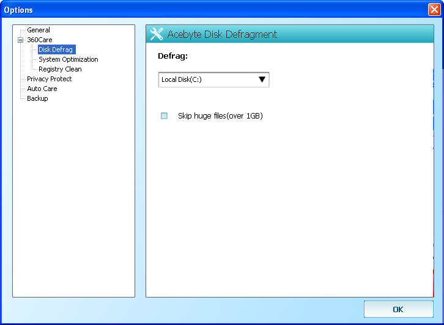Go to Auto Care options
Viewport: 444px width, 325px height.
[x=42, y=89]
